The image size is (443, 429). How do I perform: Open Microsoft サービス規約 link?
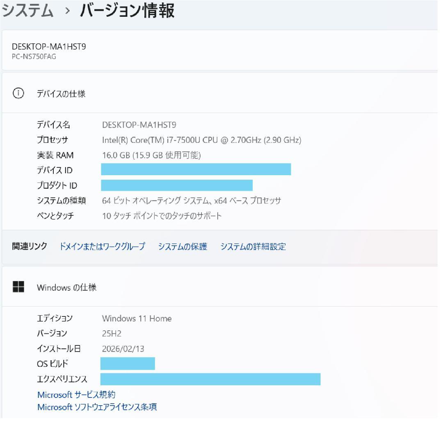coord(76,395)
